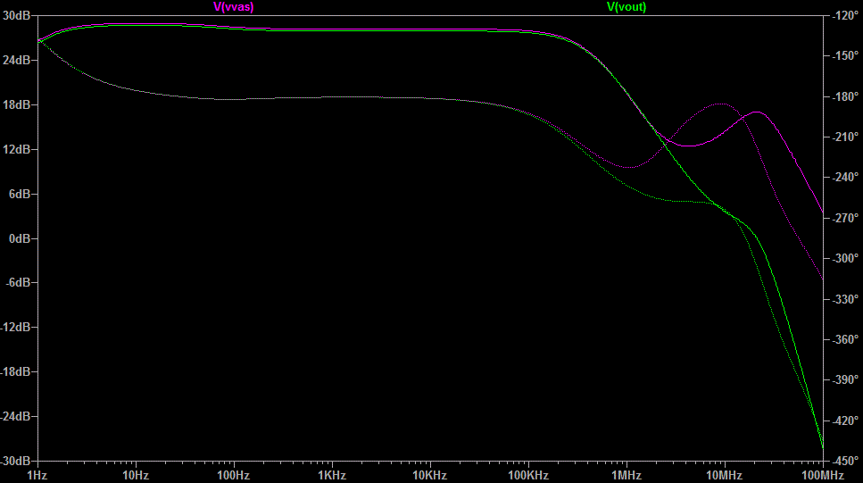Click the 24dB left axis label
The image size is (863, 483).
tap(17, 60)
